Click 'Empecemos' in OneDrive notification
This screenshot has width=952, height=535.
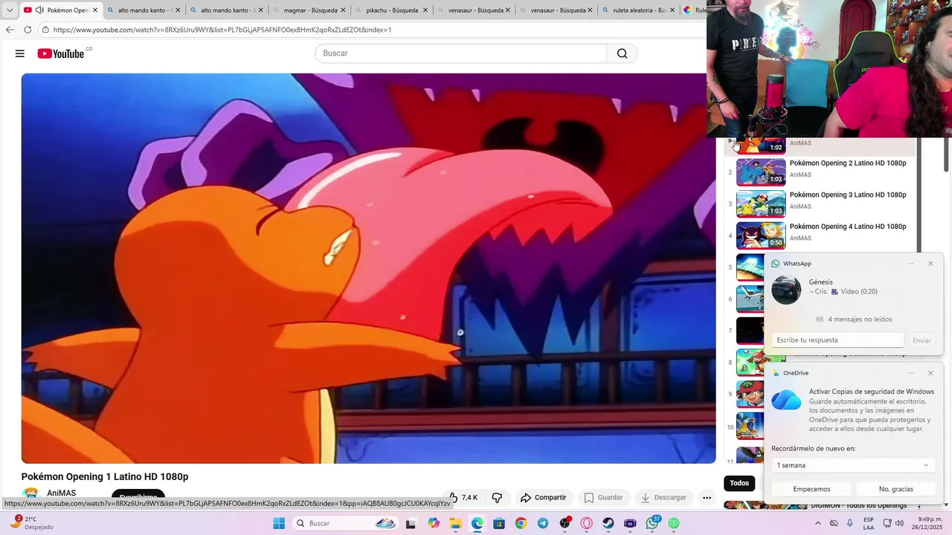click(811, 489)
